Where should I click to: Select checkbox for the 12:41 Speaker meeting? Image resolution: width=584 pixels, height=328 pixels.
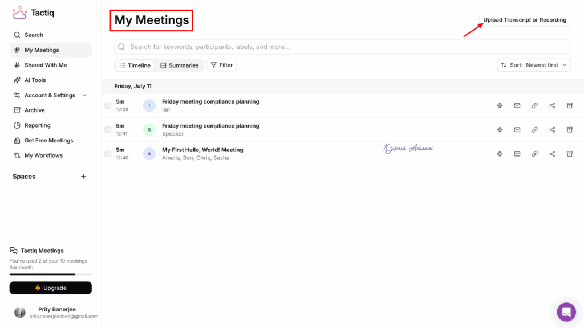pyautogui.click(x=108, y=130)
